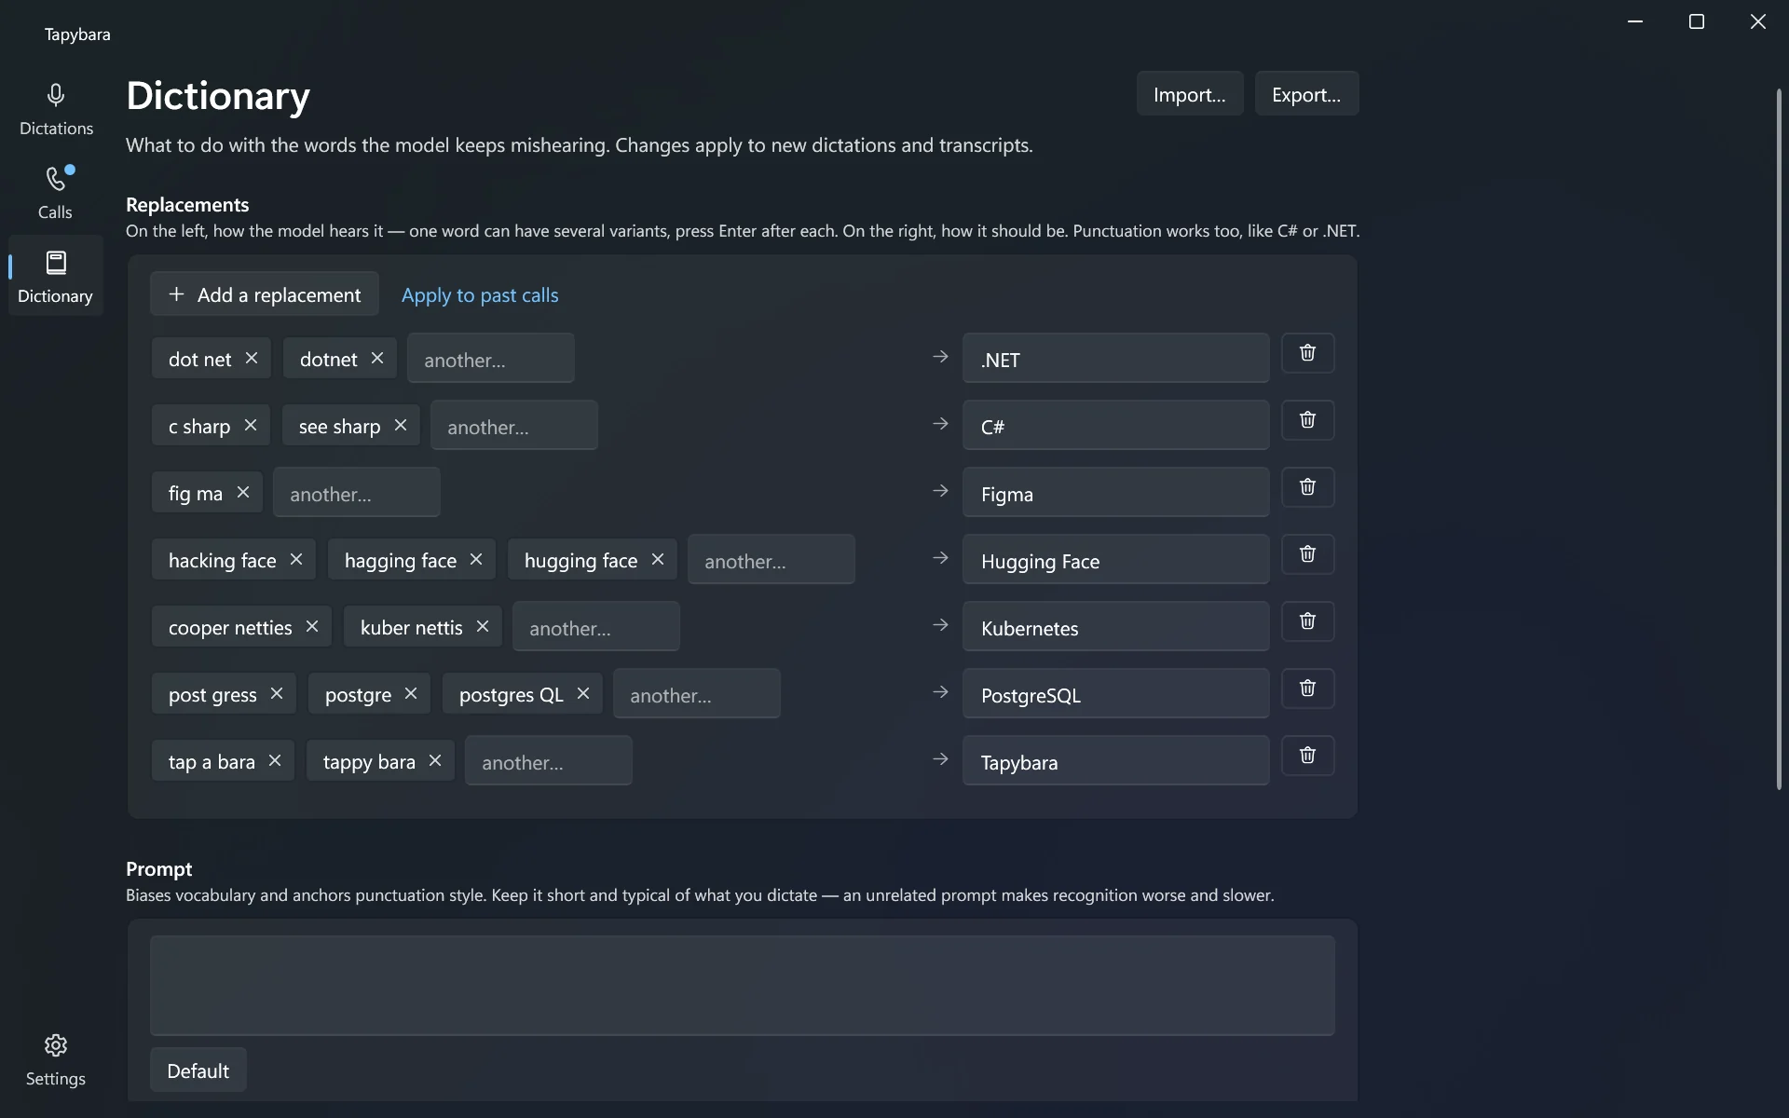Click the vertical scrollbar of the page

[1778, 440]
